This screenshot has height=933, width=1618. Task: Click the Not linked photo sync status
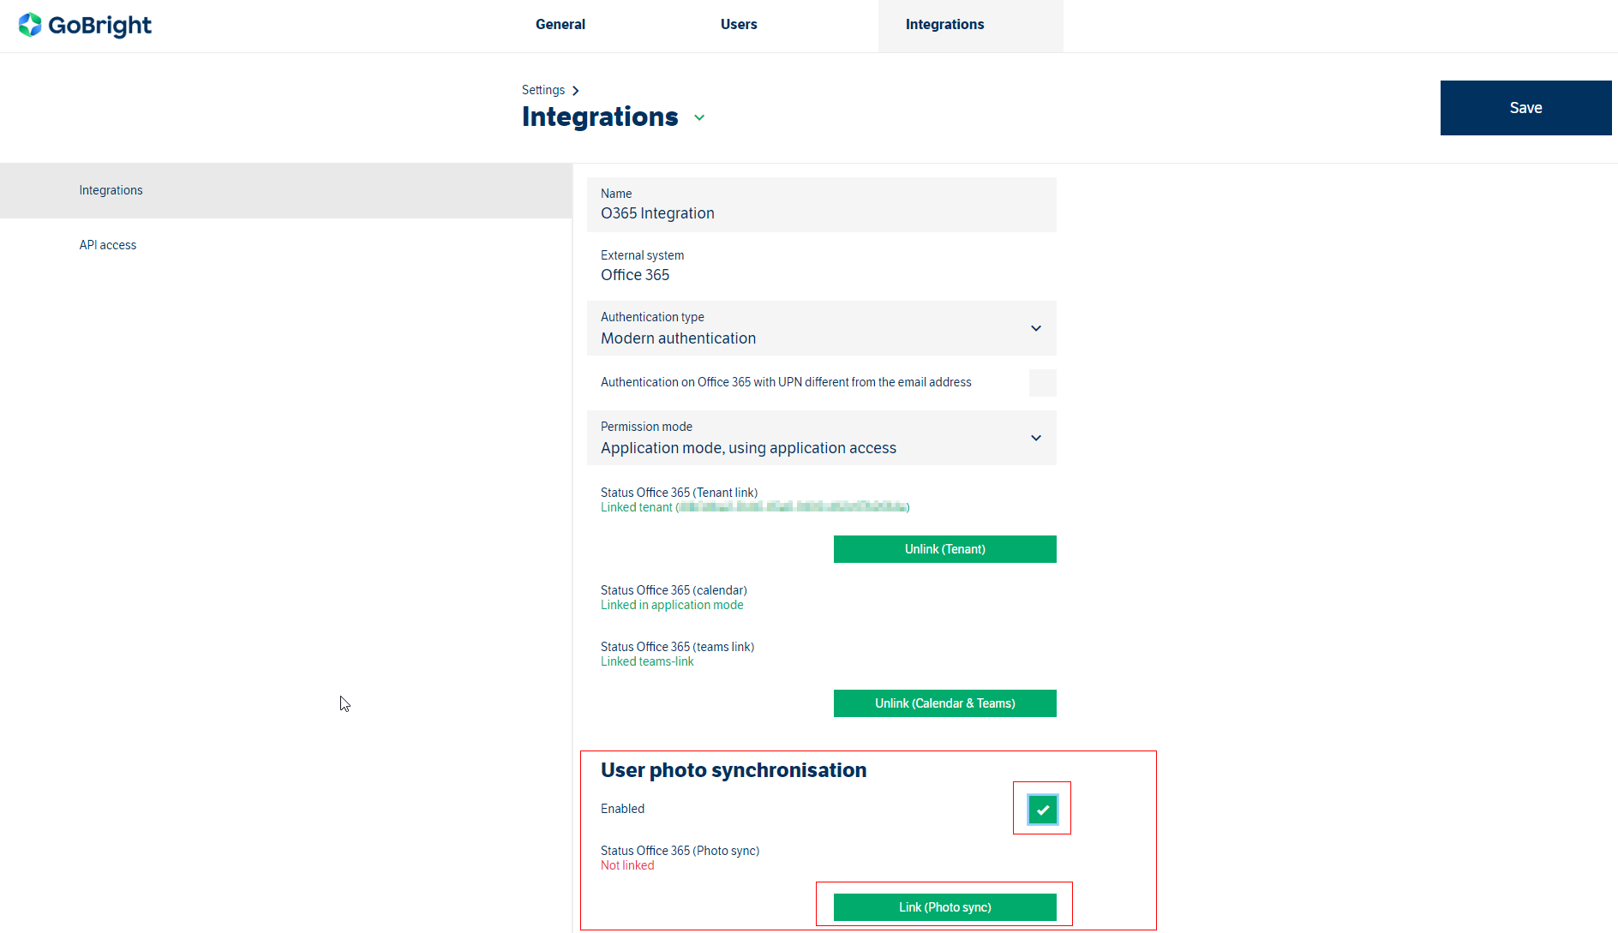coord(627,865)
